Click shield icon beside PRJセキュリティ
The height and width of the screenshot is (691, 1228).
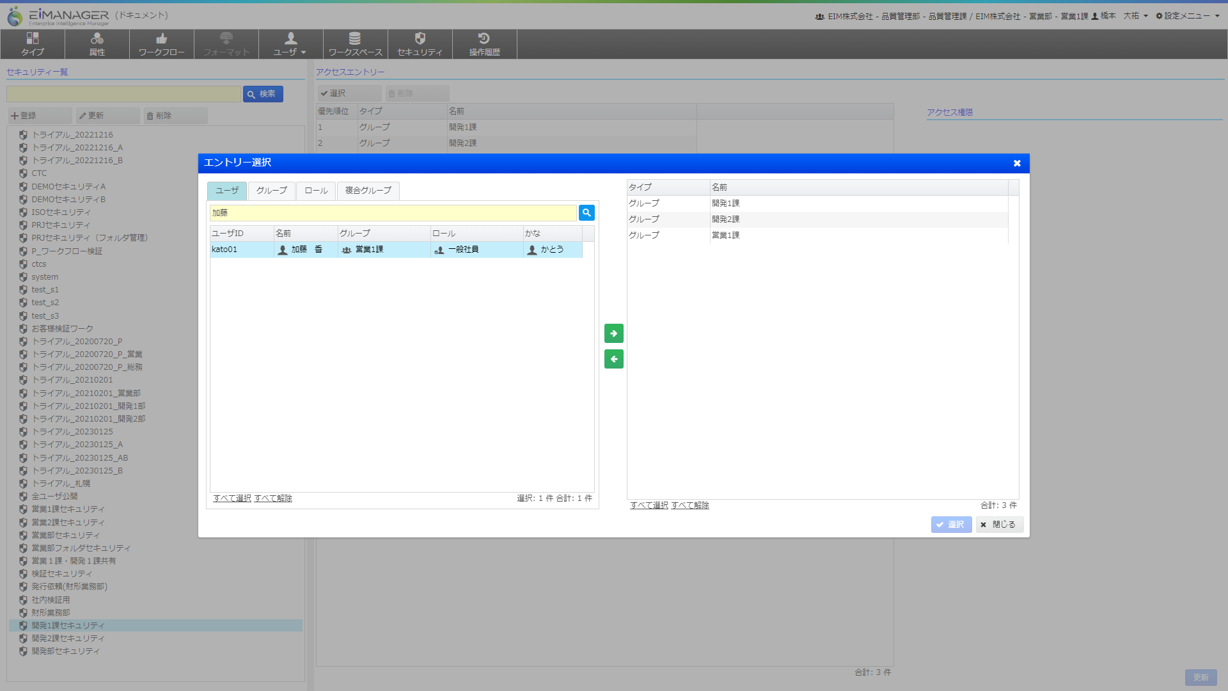click(x=23, y=225)
